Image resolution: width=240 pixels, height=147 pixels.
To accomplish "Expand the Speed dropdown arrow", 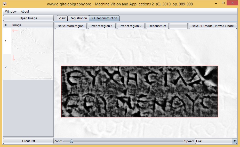I will (234, 141).
